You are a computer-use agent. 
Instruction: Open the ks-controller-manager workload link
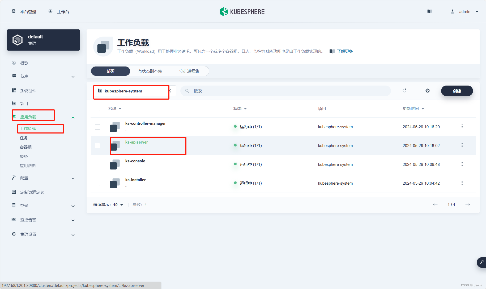point(146,123)
